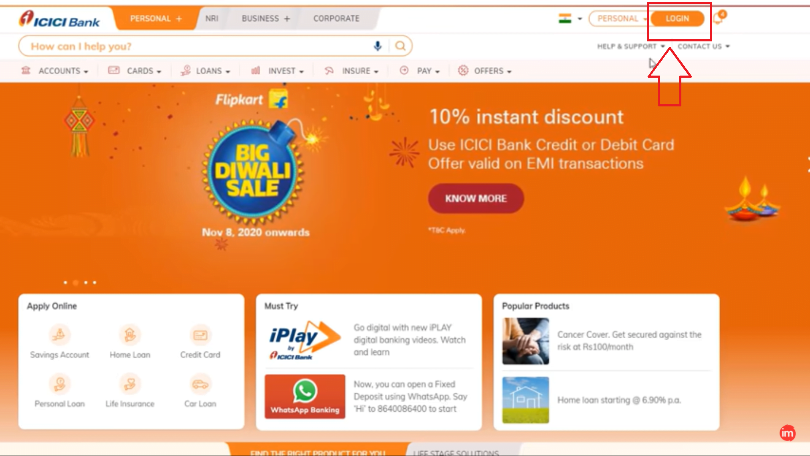Click the magnifier search icon
This screenshot has height=456, width=810.
click(400, 46)
